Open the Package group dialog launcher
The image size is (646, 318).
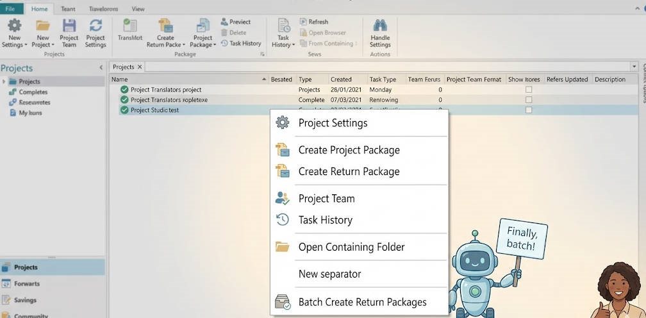click(263, 54)
